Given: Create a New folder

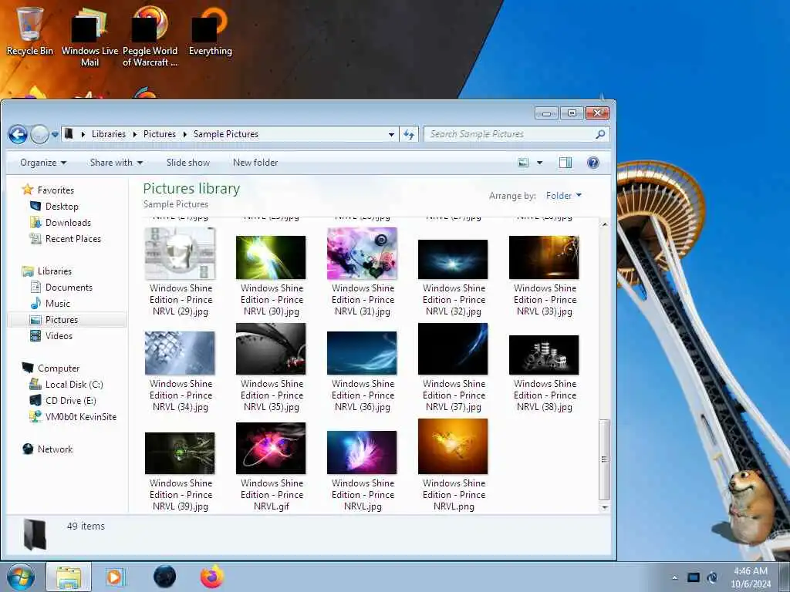Looking at the screenshot, I should 255,163.
